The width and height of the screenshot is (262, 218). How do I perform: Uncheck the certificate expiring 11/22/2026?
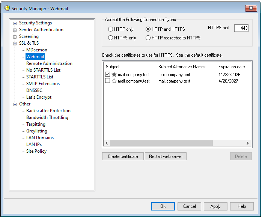coord(108,75)
